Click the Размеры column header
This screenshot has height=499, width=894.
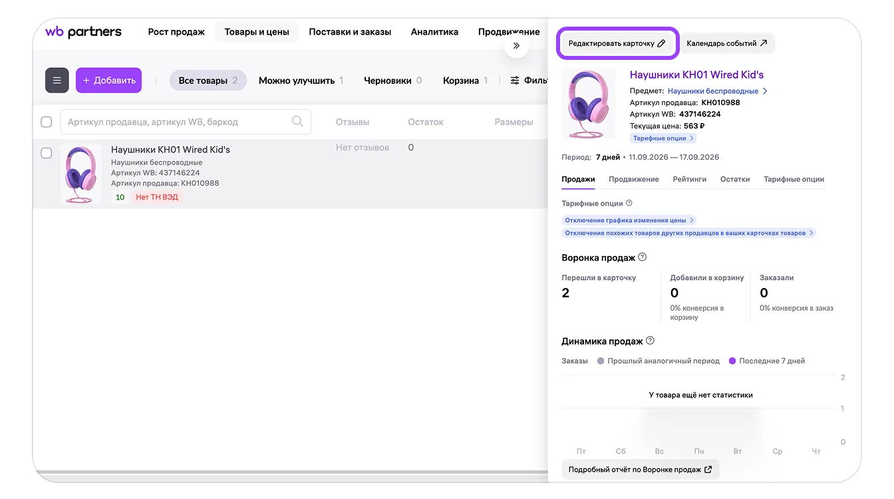click(514, 122)
